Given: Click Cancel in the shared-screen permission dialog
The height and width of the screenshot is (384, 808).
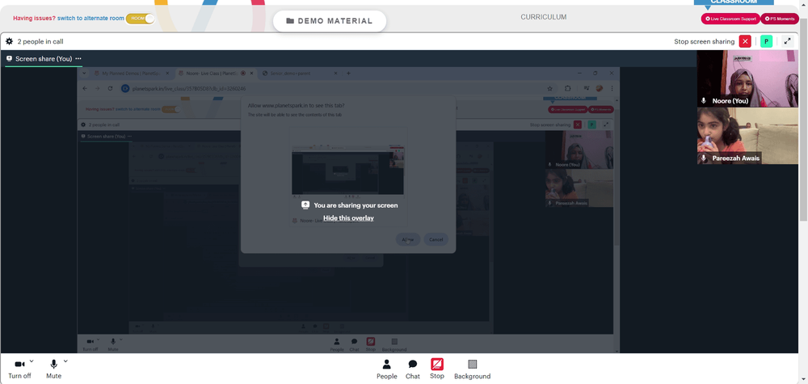Looking at the screenshot, I should click(436, 239).
